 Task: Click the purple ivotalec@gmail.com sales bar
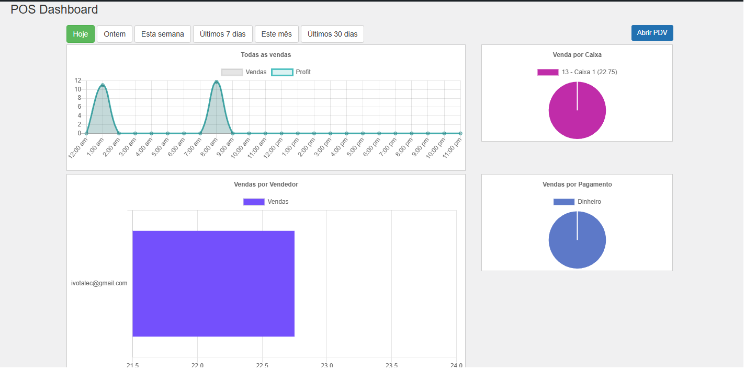point(213,284)
